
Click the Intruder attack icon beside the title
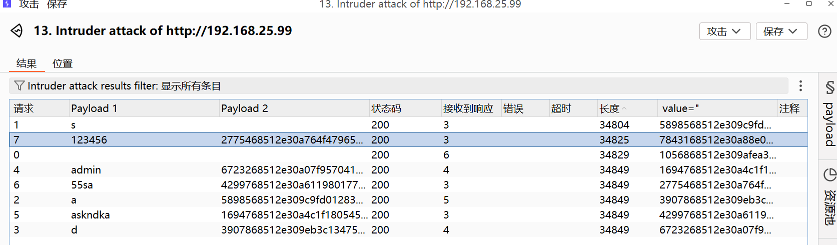(17, 31)
